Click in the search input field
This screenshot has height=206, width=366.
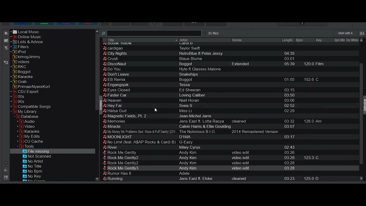pos(154,33)
